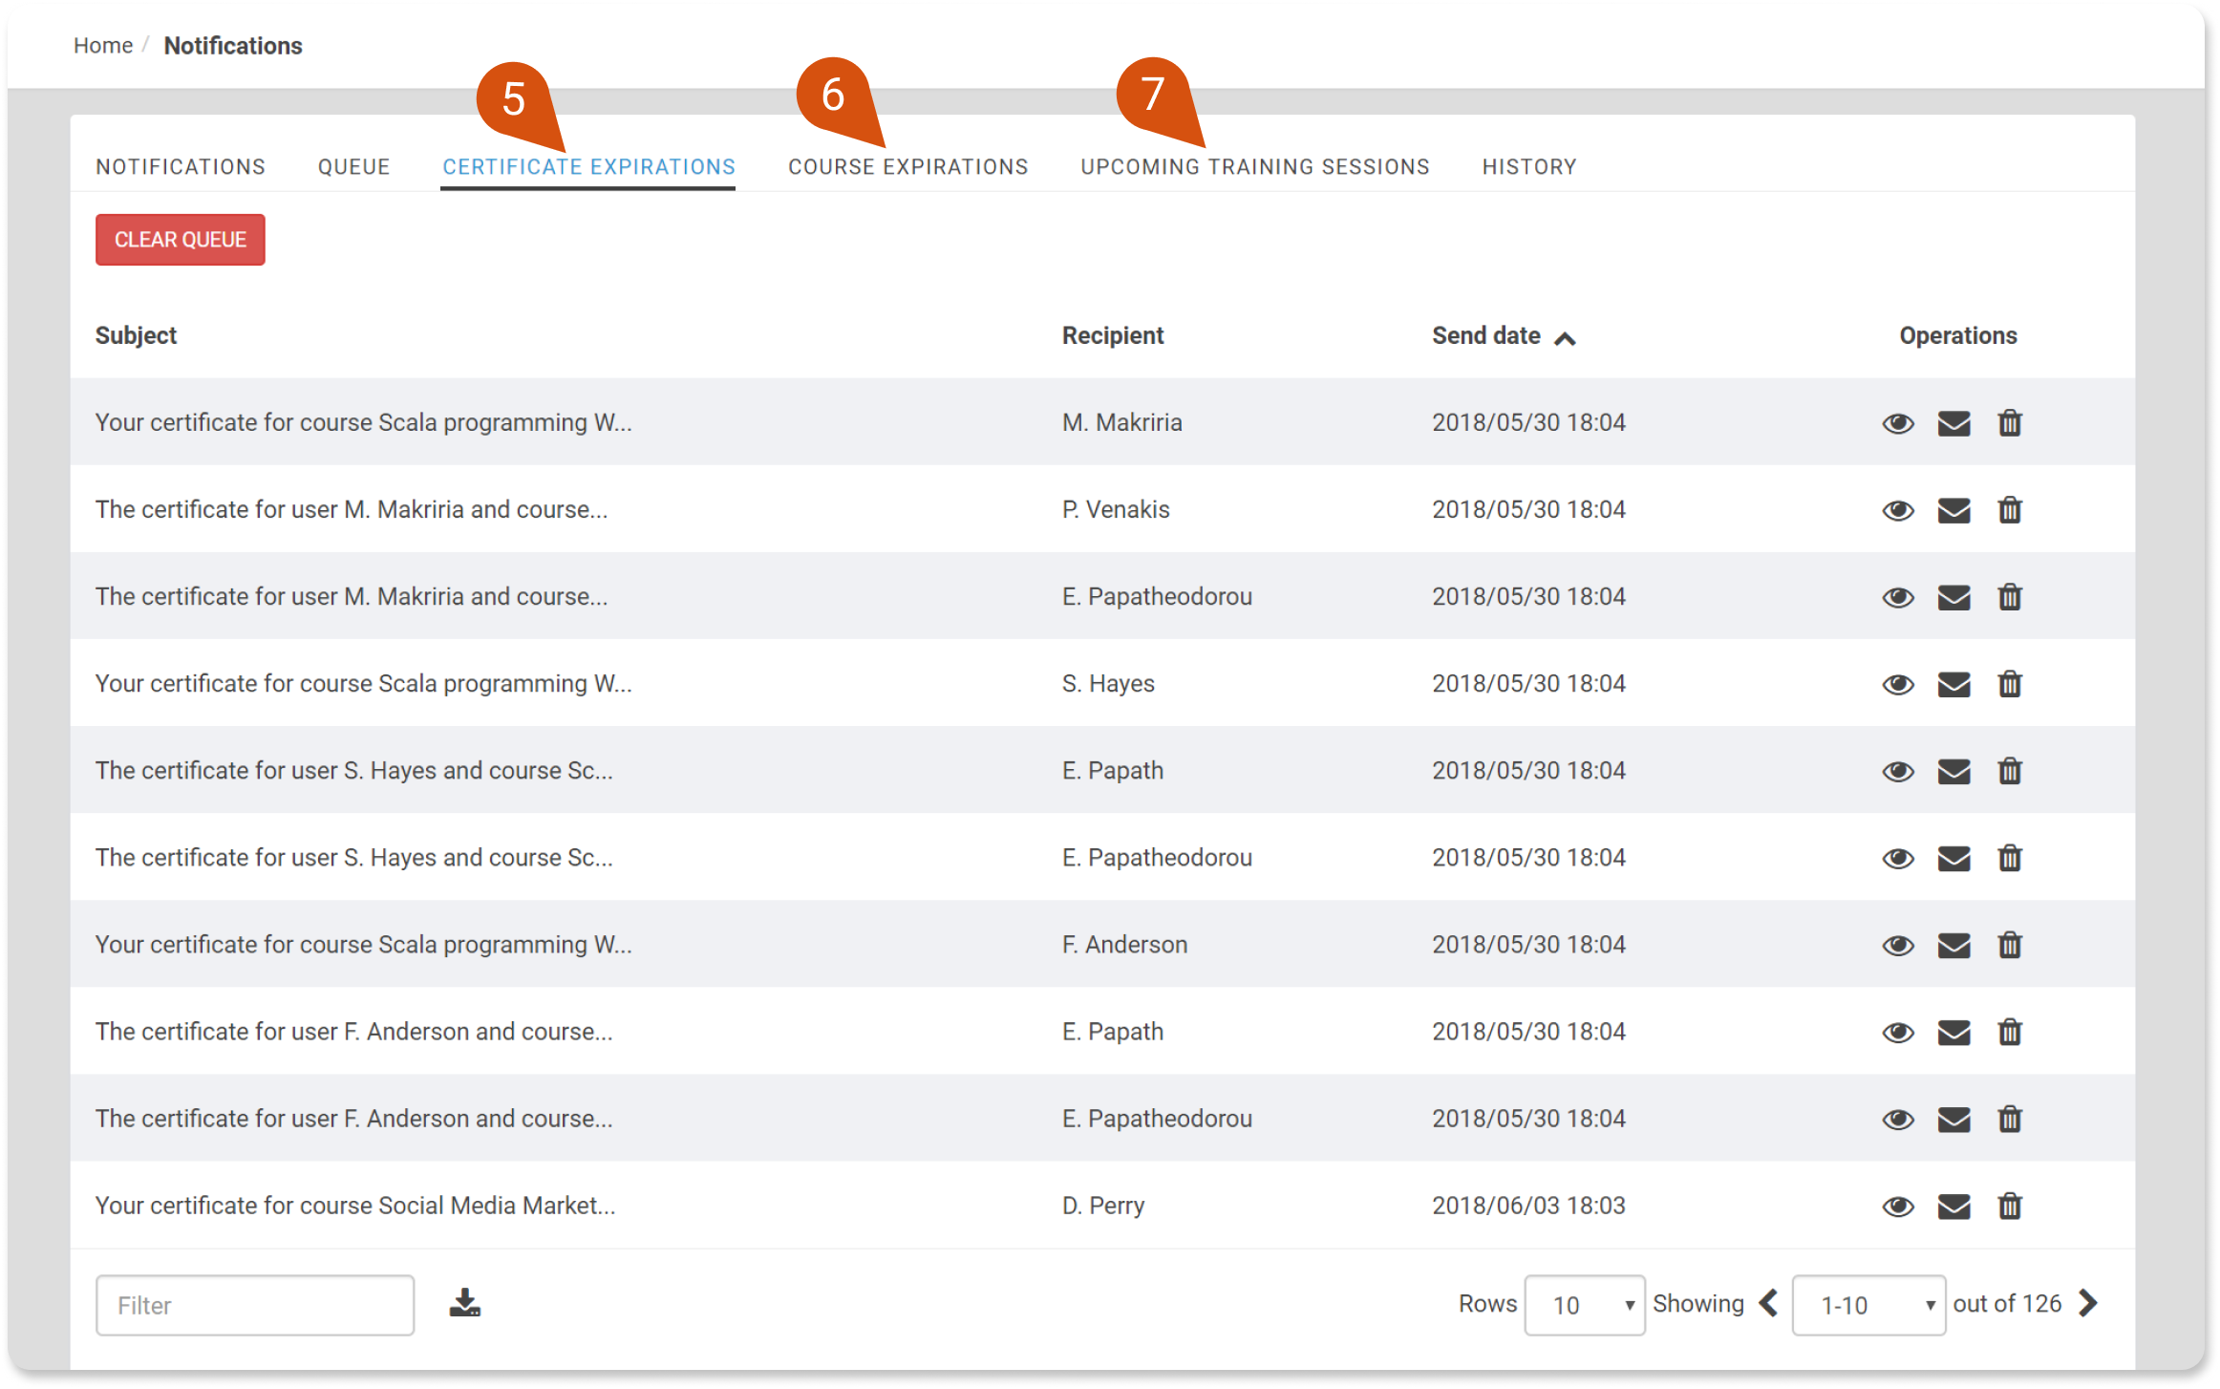
Task: Send the M. Makriria notification with the envelope icon
Action: tap(1953, 423)
